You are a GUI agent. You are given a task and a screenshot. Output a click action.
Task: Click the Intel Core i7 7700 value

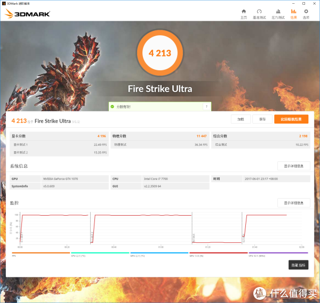click(x=156, y=179)
